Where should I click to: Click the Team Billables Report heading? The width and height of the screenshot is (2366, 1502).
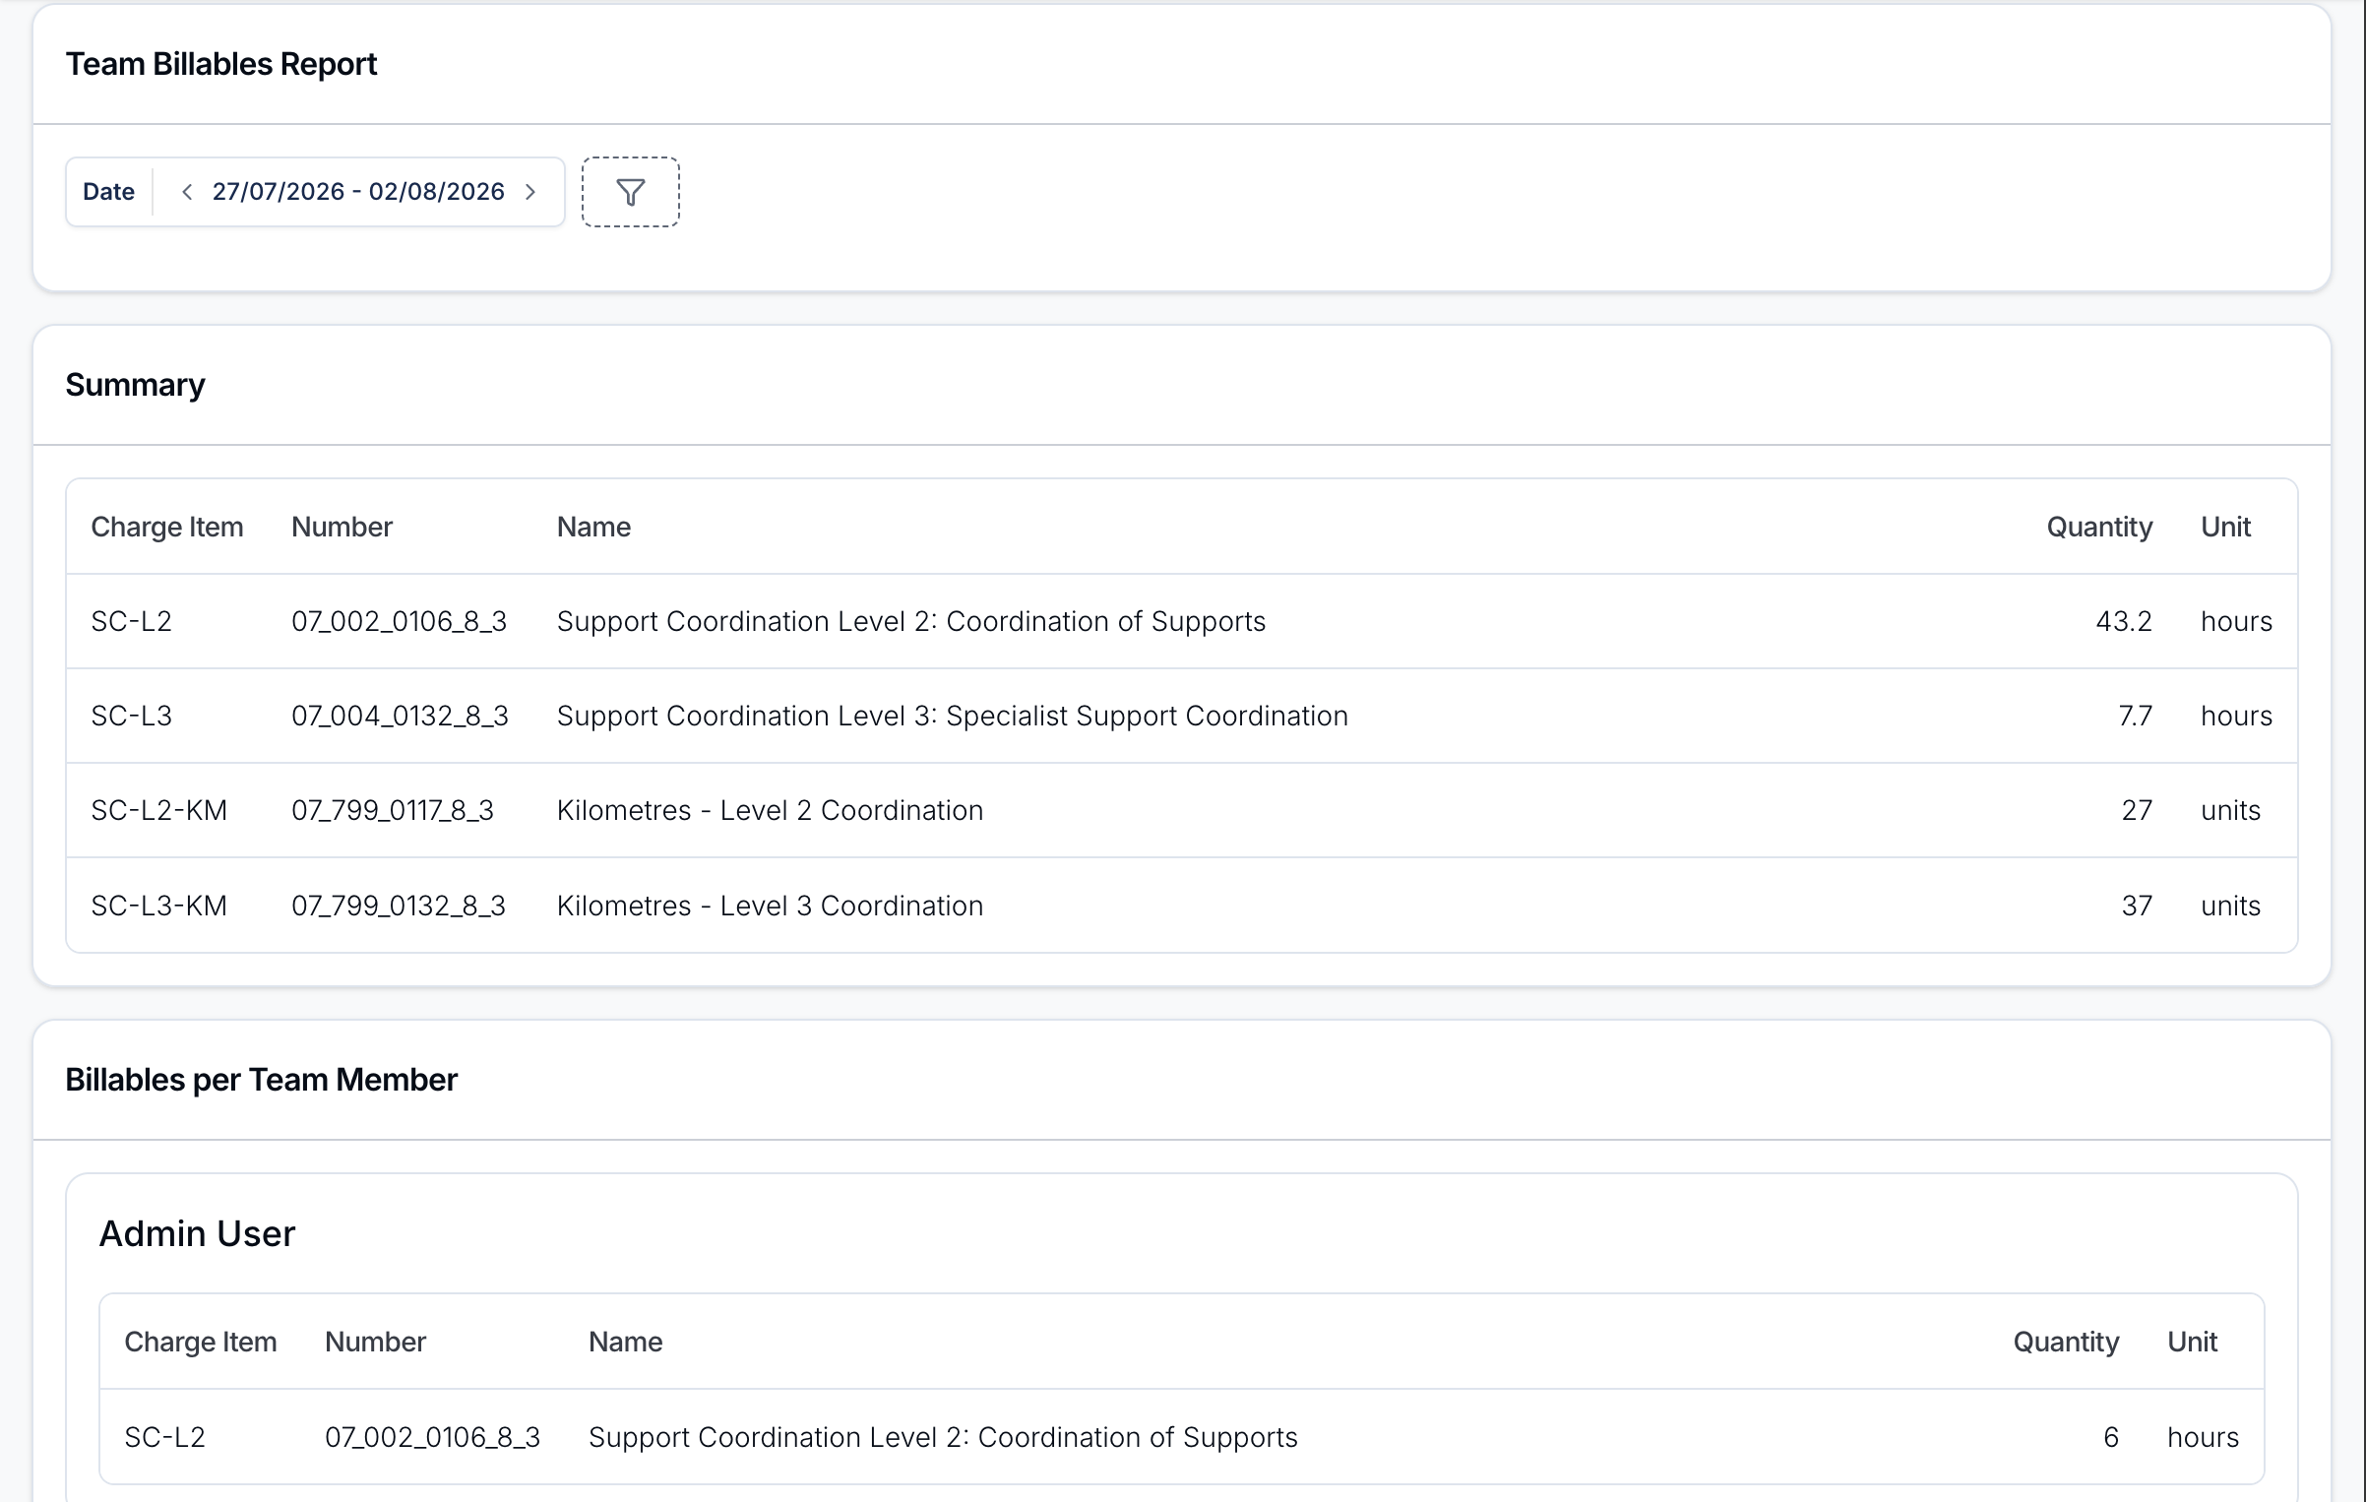pyautogui.click(x=221, y=64)
